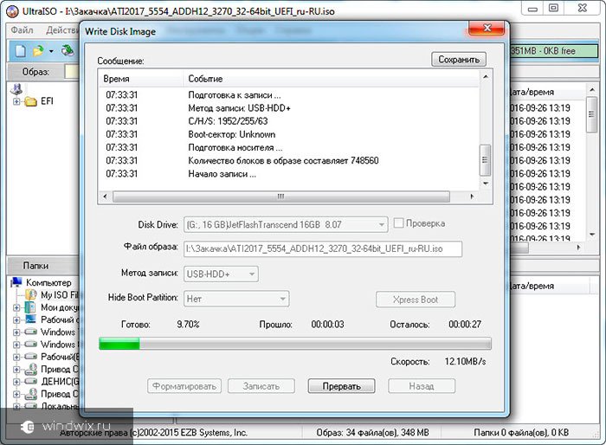Click the UltraISO disc icon in title bar
The image size is (606, 445).
(12, 11)
